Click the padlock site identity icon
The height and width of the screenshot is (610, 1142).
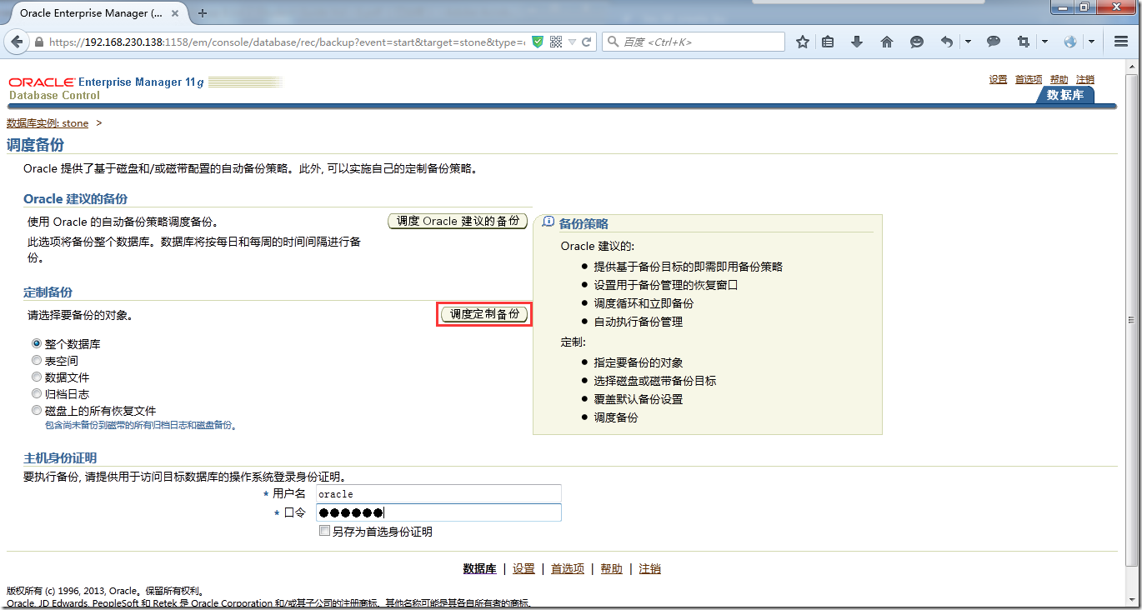[39, 42]
